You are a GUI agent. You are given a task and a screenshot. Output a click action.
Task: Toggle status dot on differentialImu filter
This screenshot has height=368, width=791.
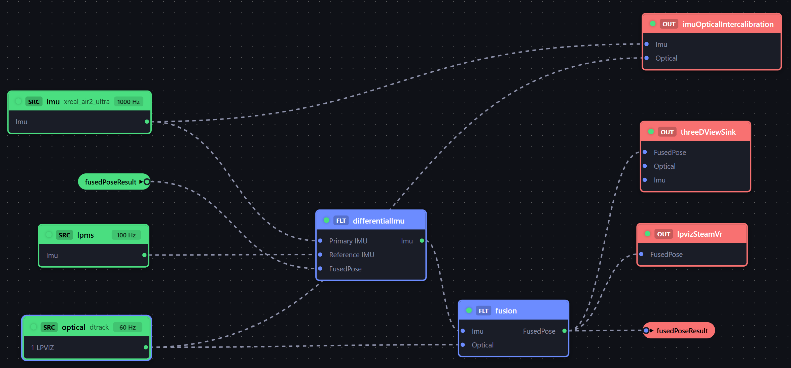[x=326, y=220]
